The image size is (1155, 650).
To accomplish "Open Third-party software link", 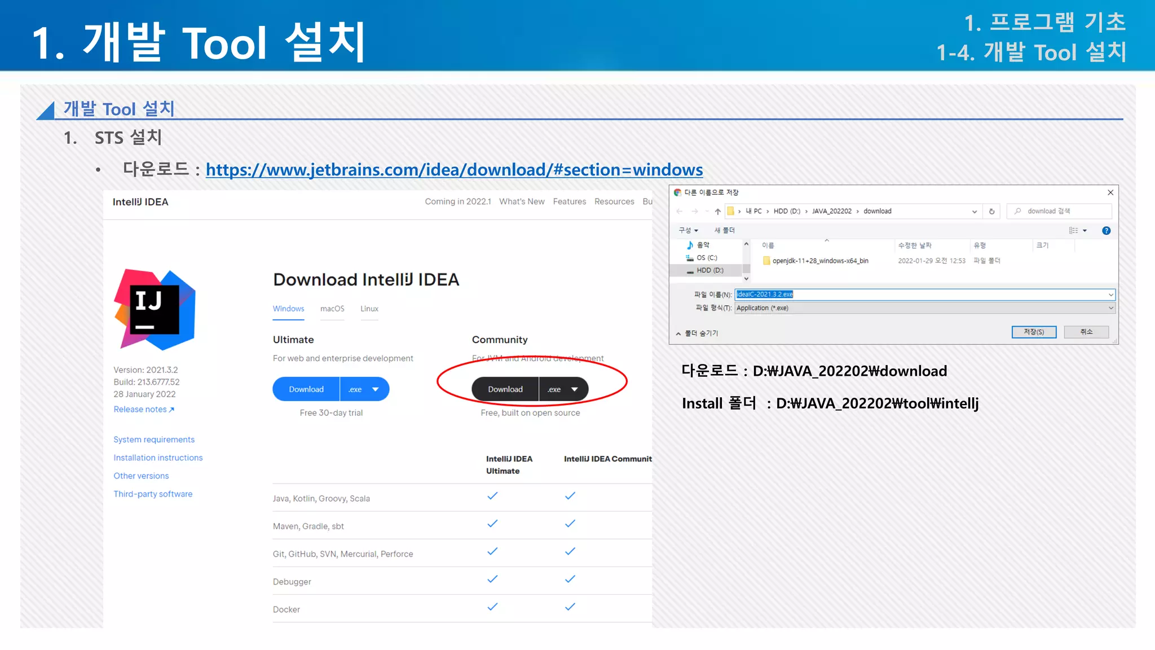I will click(x=153, y=494).
